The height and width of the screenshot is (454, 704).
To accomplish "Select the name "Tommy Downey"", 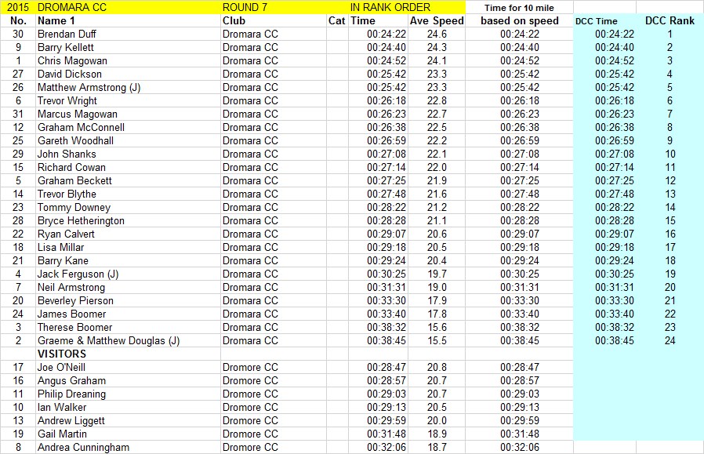I will [x=74, y=208].
